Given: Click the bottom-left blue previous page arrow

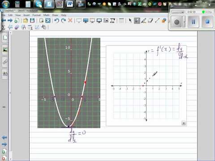Looking at the screenshot, I should (4, 137).
